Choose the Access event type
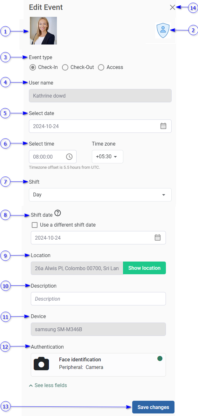The width and height of the screenshot is (198, 416). point(101,67)
